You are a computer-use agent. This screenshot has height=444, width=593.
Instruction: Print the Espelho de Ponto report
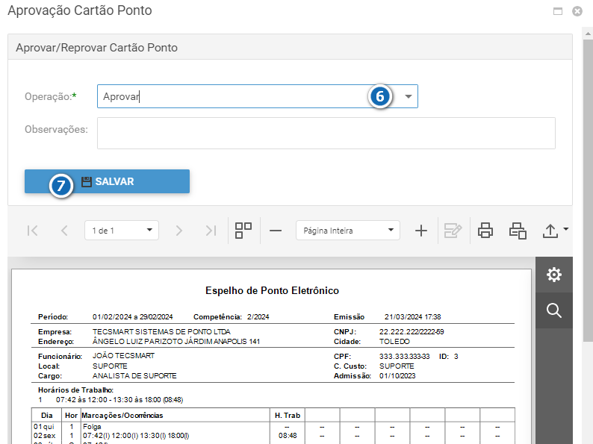click(485, 231)
